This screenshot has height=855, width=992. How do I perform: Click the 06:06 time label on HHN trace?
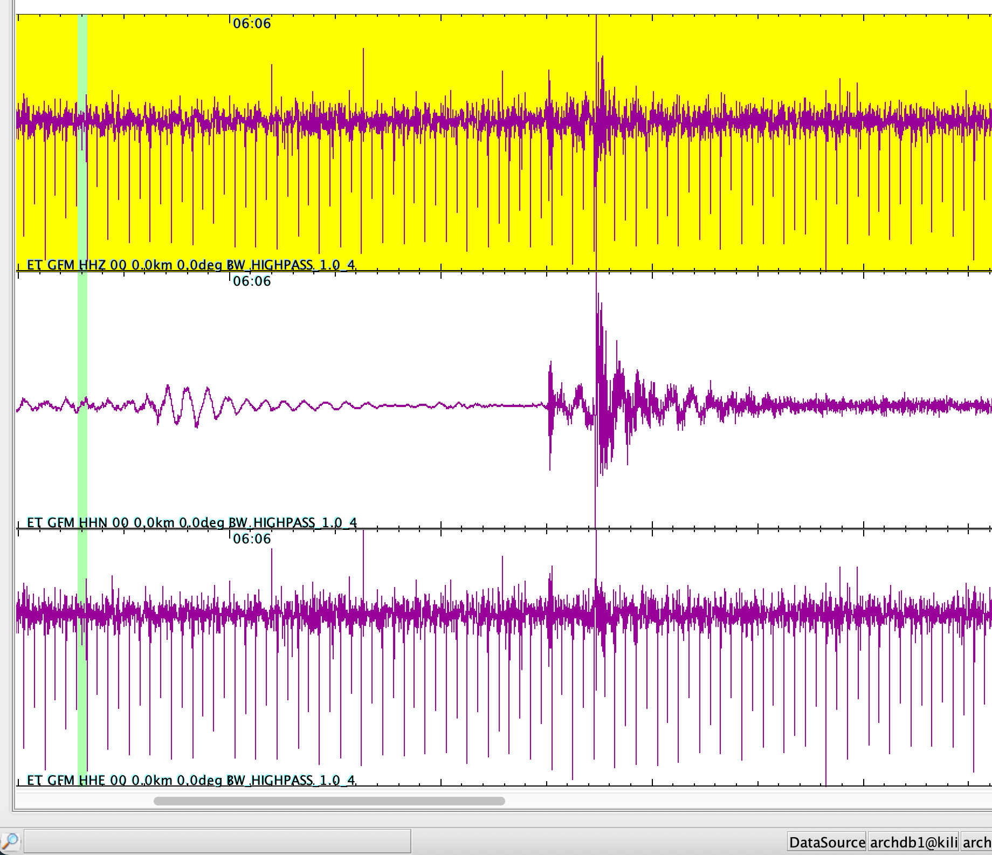[252, 281]
